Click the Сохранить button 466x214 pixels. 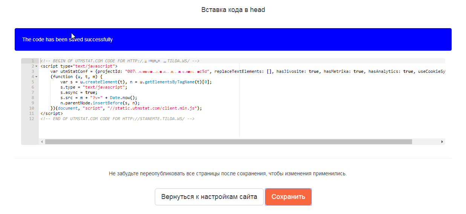pyautogui.click(x=288, y=197)
